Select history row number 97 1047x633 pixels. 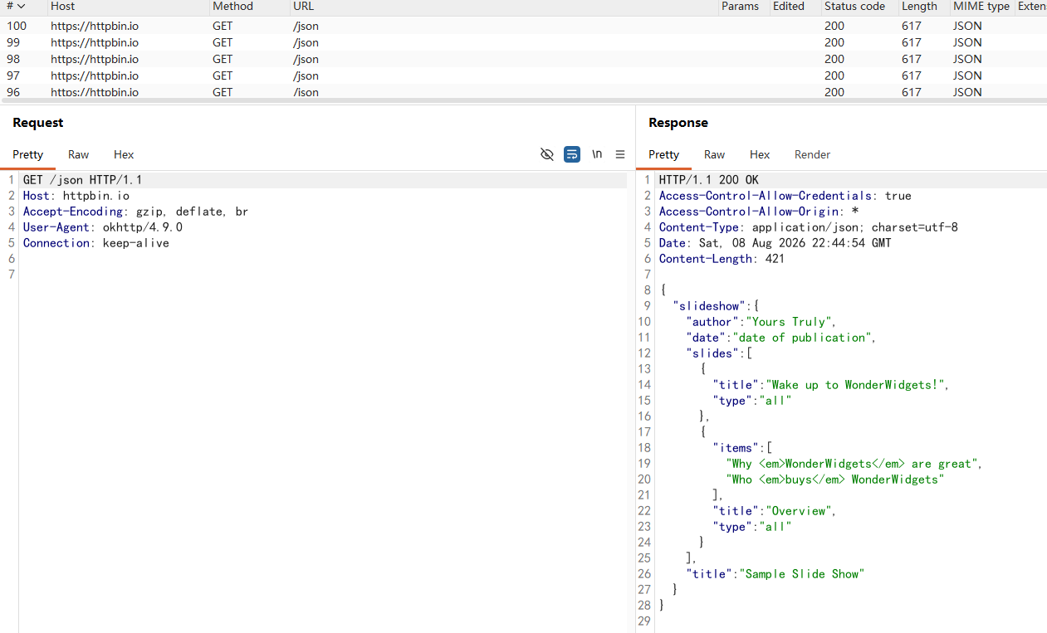click(523, 75)
